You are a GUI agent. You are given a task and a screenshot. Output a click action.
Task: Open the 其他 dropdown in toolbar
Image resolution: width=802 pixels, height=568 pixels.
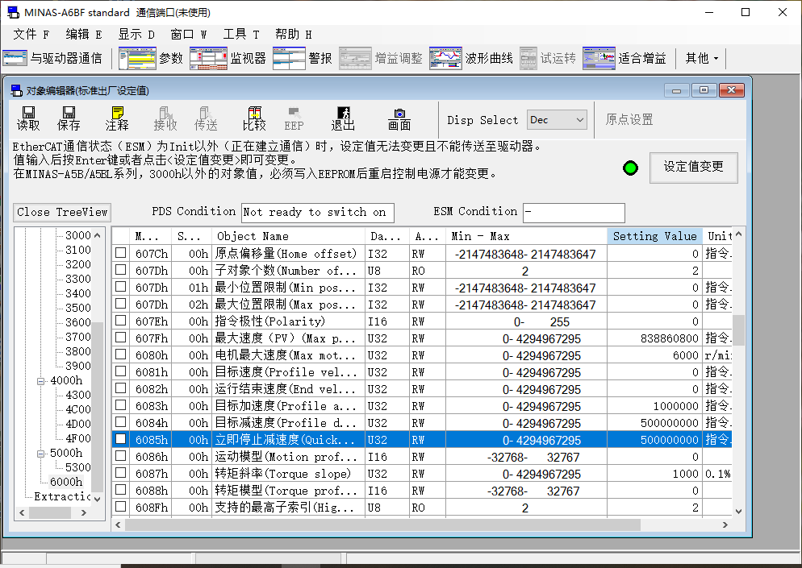pos(701,58)
